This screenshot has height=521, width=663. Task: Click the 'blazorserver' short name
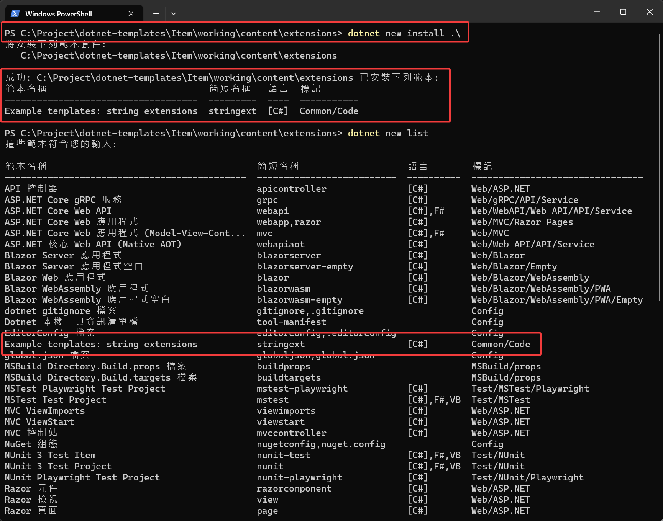click(x=289, y=255)
